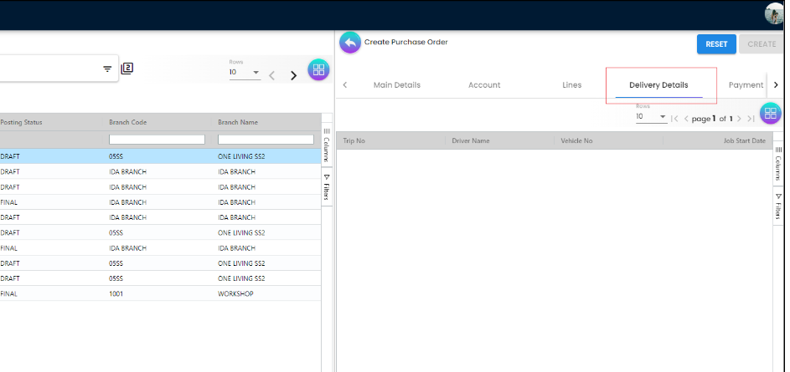Expand Rows dropdown in delivery details grid
Image resolution: width=790 pixels, height=372 pixels.
663,117
